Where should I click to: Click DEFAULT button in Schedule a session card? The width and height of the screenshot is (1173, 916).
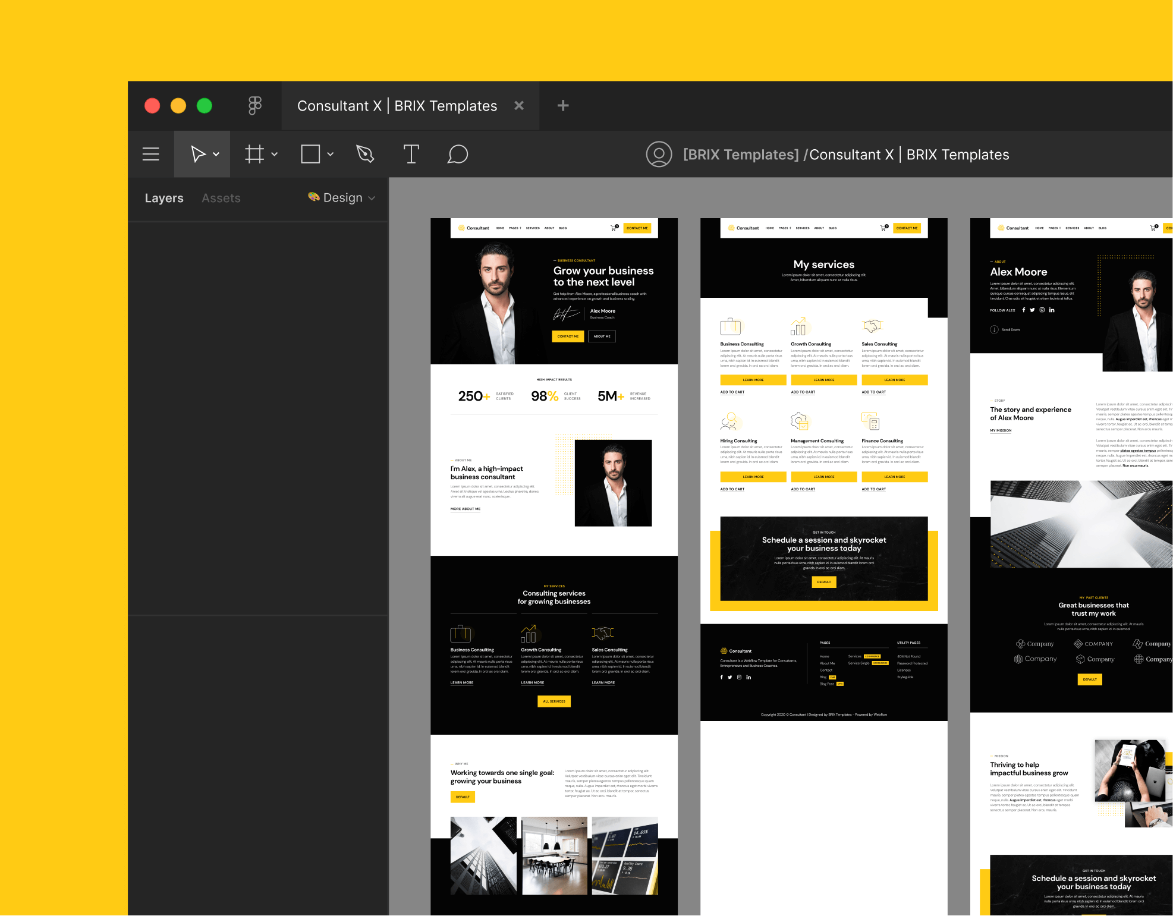823,582
